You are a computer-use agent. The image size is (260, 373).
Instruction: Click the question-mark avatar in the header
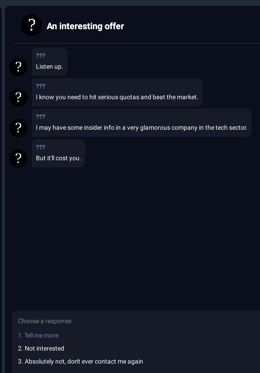[x=31, y=25]
